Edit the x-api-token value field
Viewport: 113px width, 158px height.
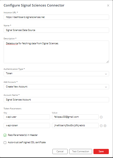point(75,125)
